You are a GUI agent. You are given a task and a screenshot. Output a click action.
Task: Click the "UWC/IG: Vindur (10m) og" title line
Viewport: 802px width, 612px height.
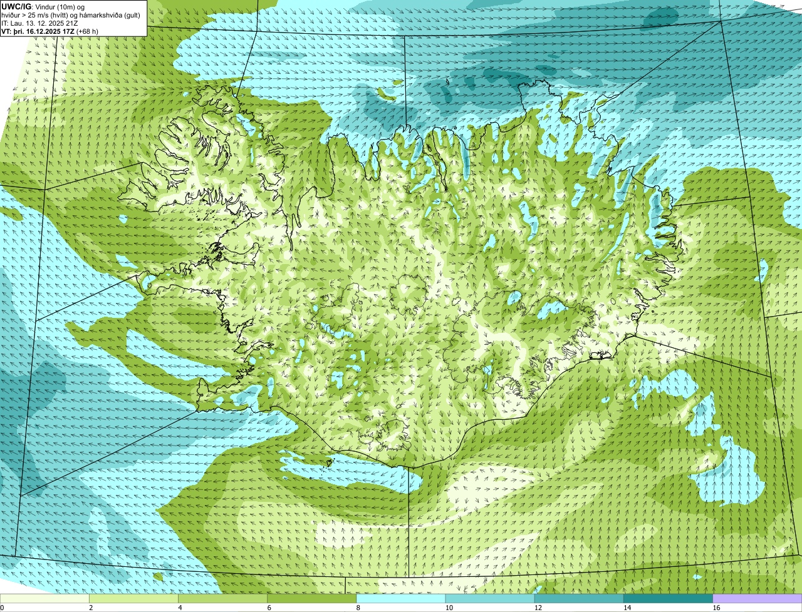[43, 6]
